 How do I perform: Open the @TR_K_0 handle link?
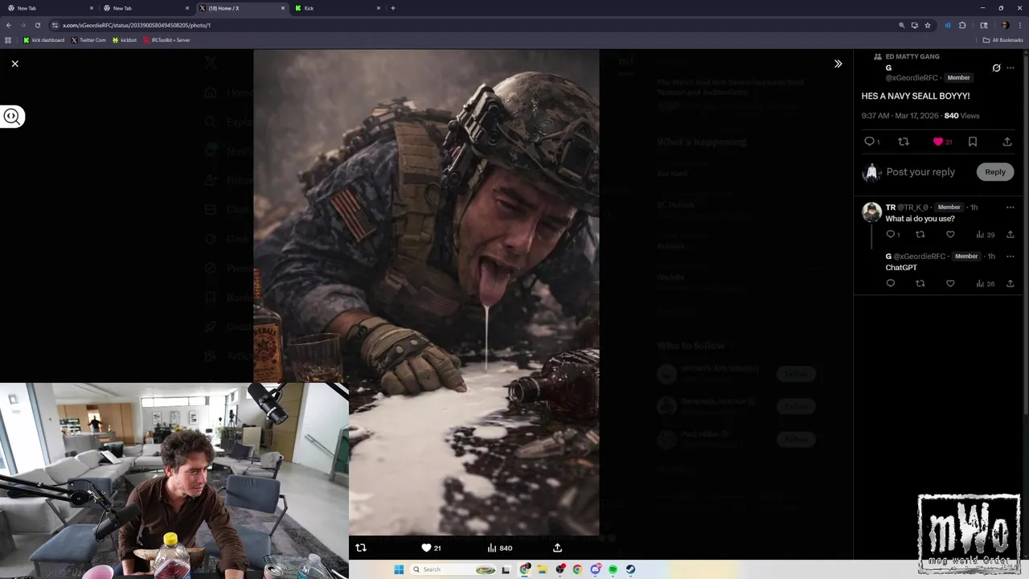click(x=912, y=207)
